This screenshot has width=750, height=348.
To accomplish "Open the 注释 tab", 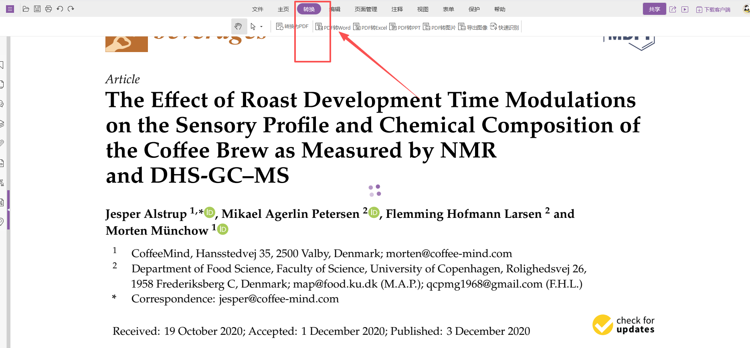I will (397, 9).
